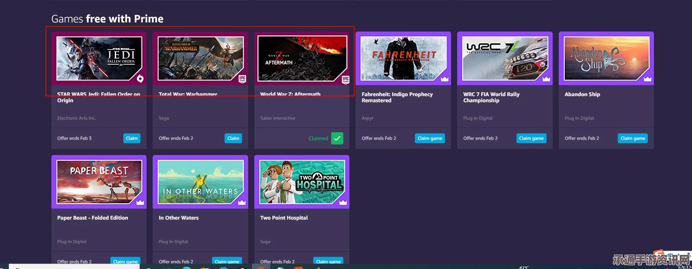Claim STAR WARS Jedi: Fallen Order
Image resolution: width=692 pixels, height=269 pixels.
[132, 138]
